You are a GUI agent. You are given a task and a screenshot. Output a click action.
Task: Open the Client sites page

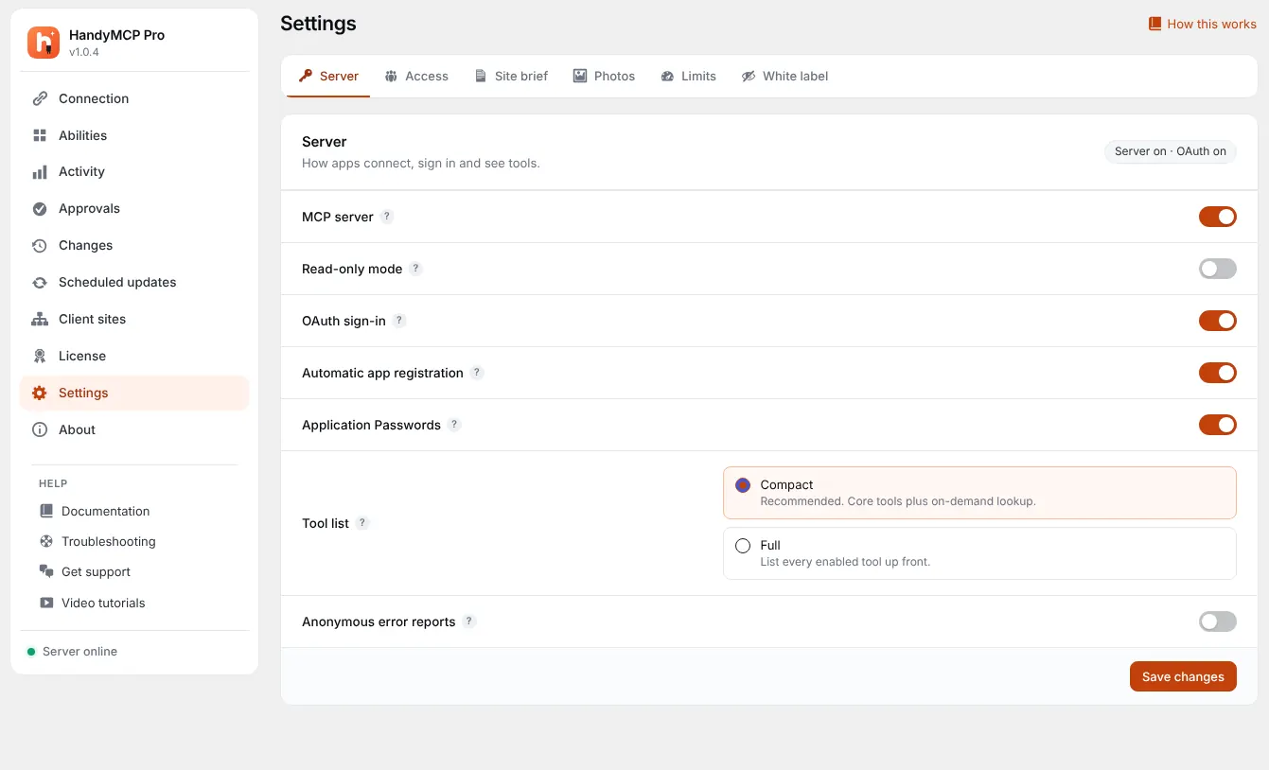(x=134, y=320)
